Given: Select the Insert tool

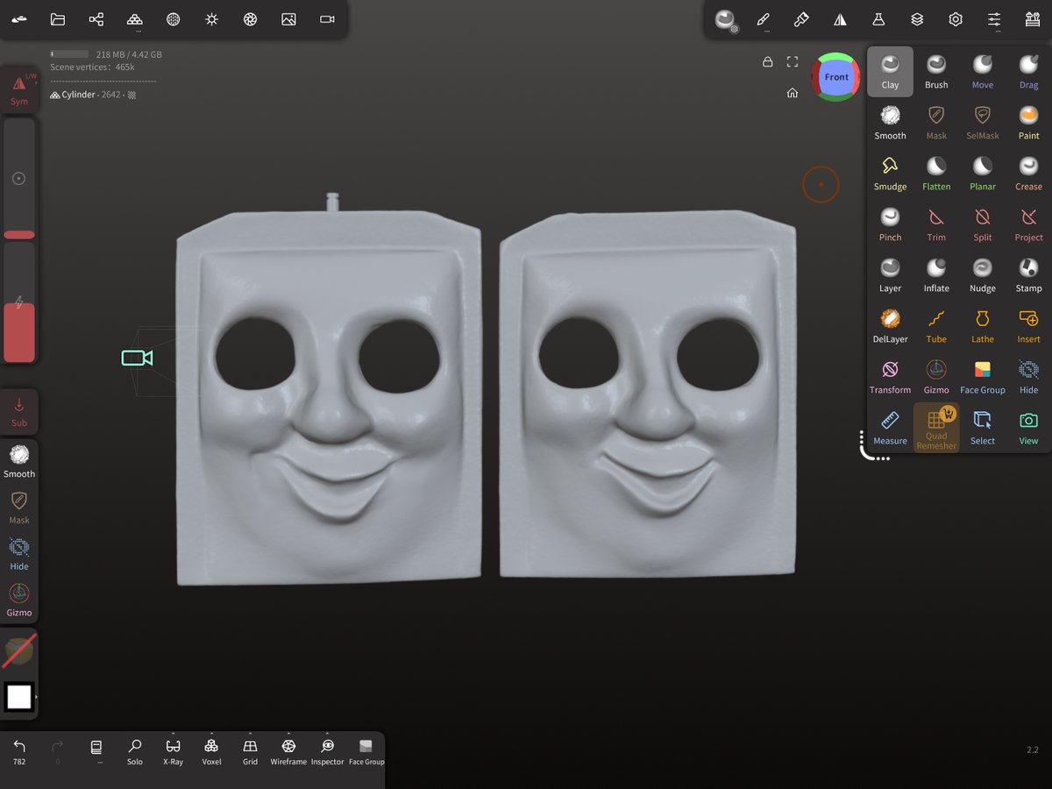Looking at the screenshot, I should 1029,325.
